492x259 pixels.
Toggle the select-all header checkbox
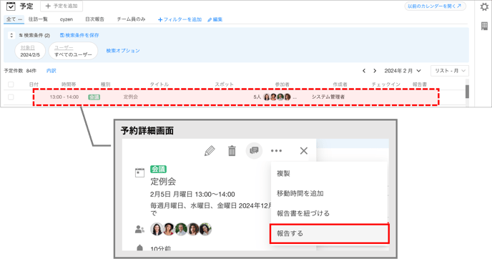click(x=11, y=84)
